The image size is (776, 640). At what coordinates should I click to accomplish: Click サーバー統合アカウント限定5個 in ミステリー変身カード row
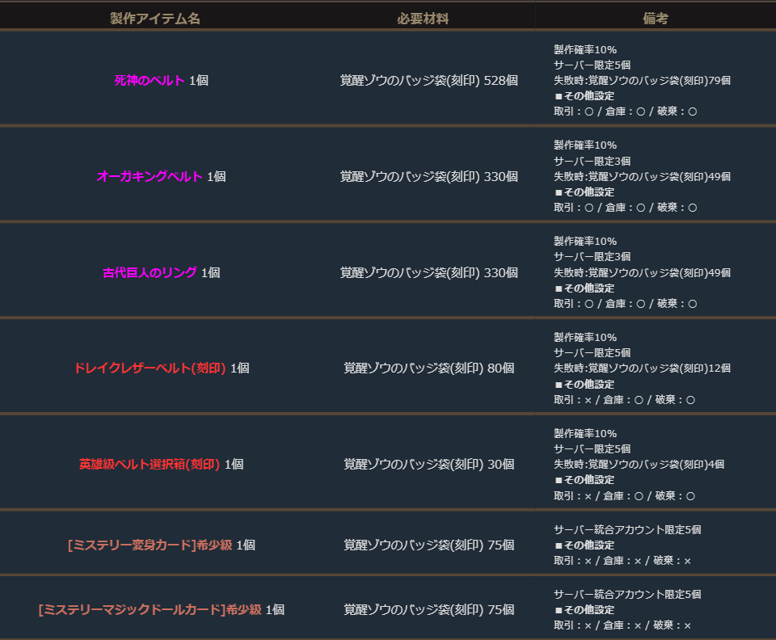(x=626, y=530)
